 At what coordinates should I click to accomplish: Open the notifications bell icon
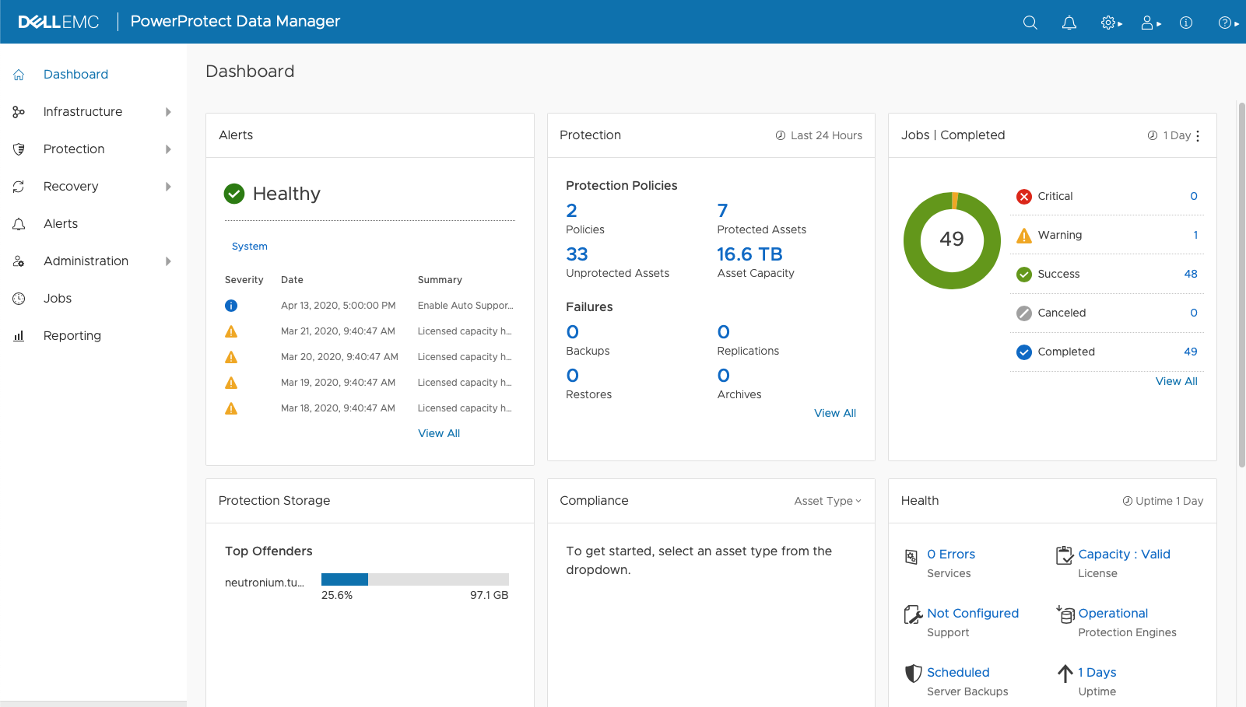(1069, 23)
